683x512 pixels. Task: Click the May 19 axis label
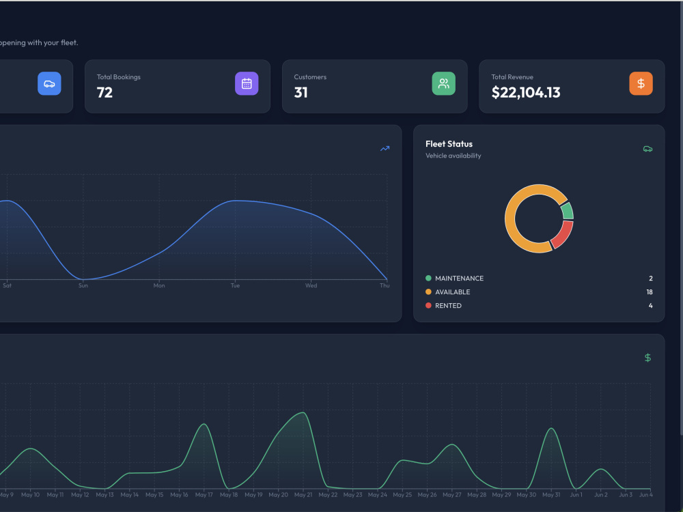pos(253,494)
